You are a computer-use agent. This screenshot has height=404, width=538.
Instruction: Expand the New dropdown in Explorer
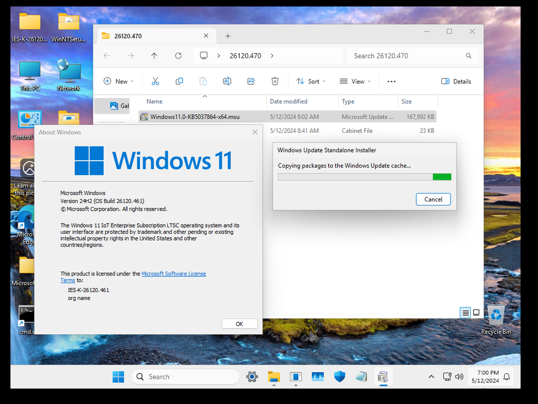(118, 81)
